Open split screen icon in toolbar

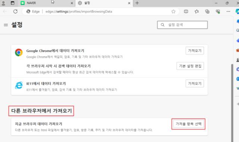pyautogui.click(x=186, y=12)
